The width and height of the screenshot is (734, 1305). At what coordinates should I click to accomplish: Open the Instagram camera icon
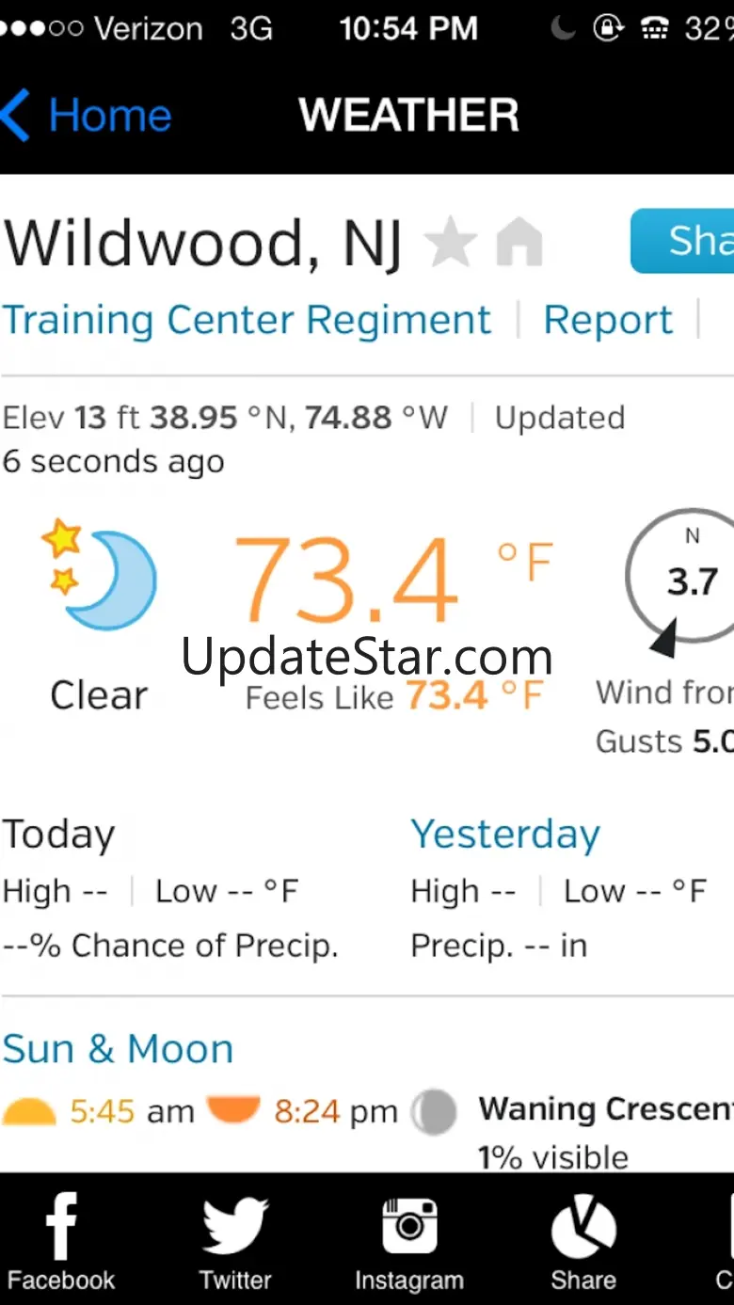[x=409, y=1226]
